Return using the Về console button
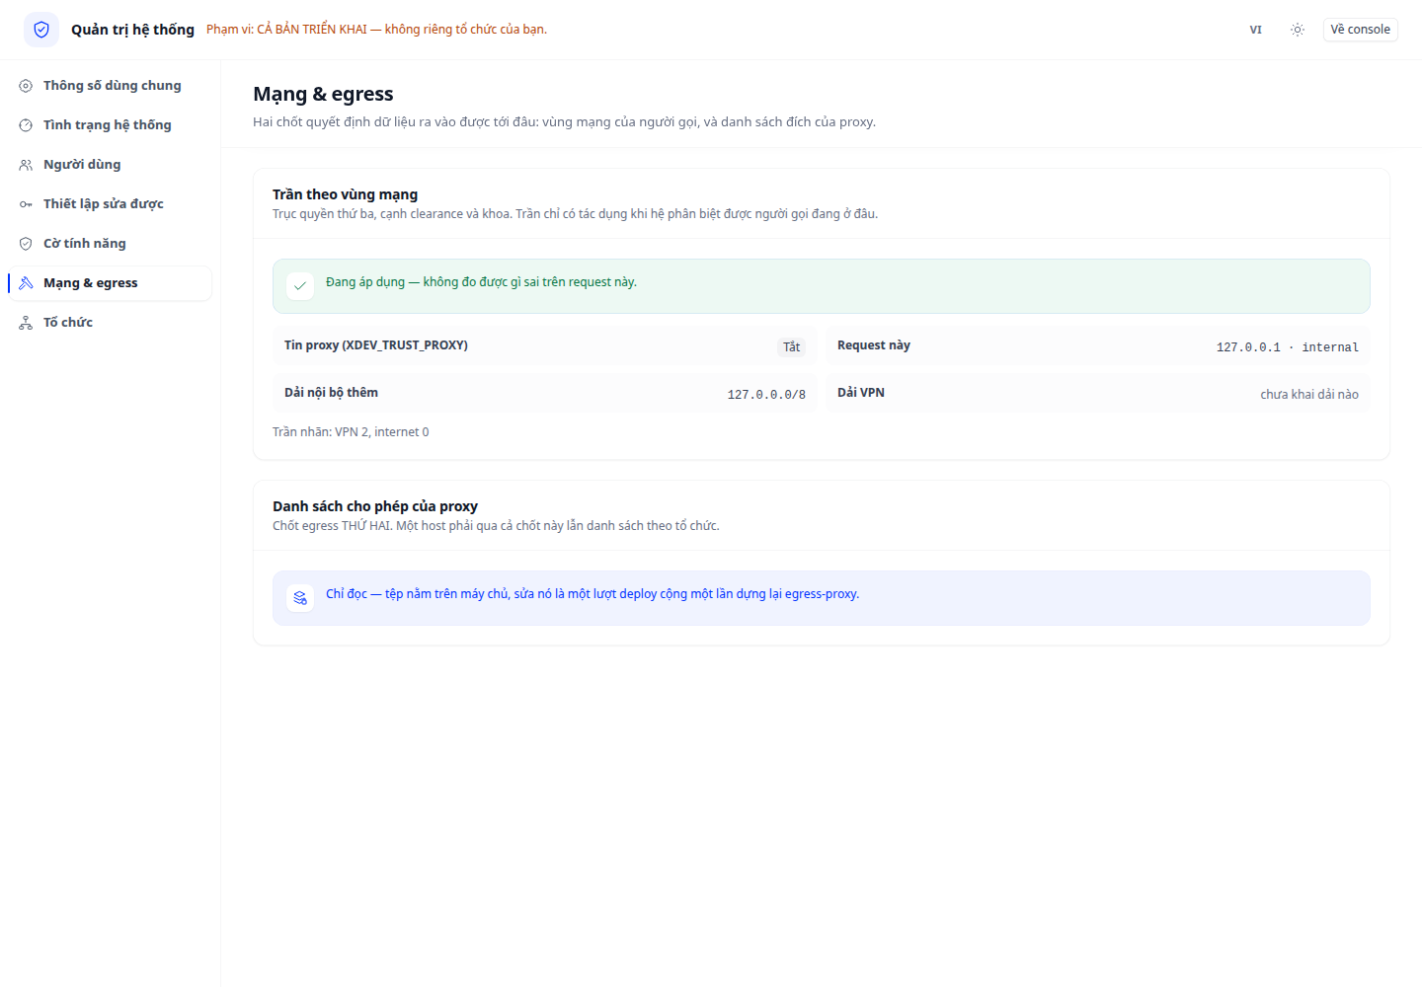 1361,30
